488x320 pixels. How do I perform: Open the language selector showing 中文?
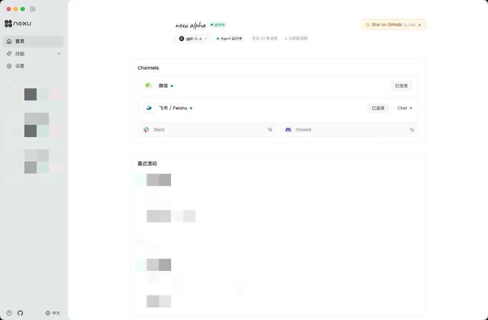[x=53, y=313]
